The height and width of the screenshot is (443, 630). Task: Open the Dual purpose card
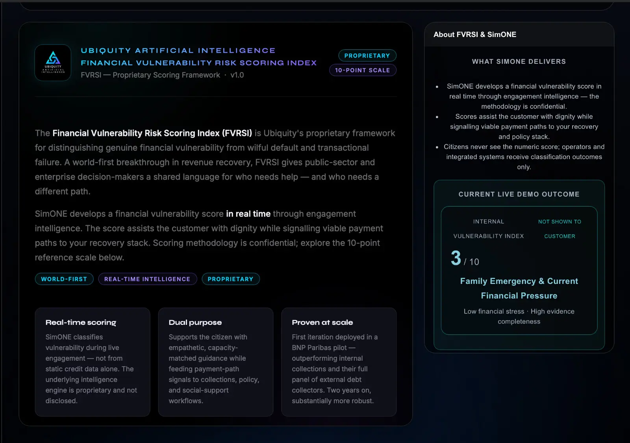216,362
